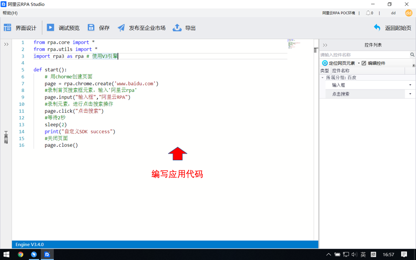416x260 pixels.
Task: Open dropdown arrow on 输入框 row
Action: click(x=410, y=85)
